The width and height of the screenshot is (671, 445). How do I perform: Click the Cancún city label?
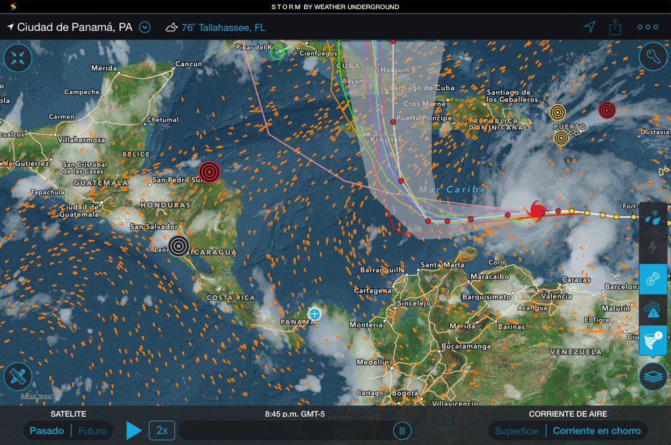(x=188, y=64)
